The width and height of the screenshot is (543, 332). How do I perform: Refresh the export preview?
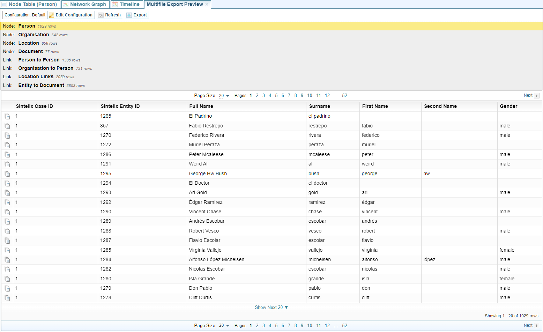[x=110, y=15]
